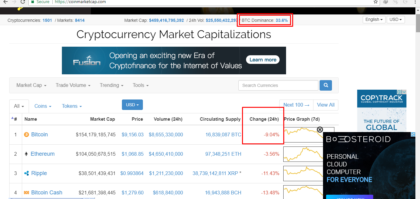
Task: Click the Bitcoin logo icon
Action: click(x=26, y=135)
